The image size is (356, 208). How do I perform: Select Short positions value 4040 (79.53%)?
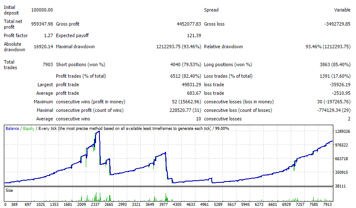pos(186,65)
